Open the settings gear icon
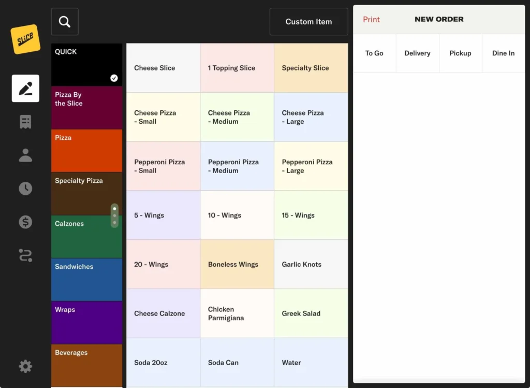Image resolution: width=530 pixels, height=388 pixels. click(x=25, y=367)
